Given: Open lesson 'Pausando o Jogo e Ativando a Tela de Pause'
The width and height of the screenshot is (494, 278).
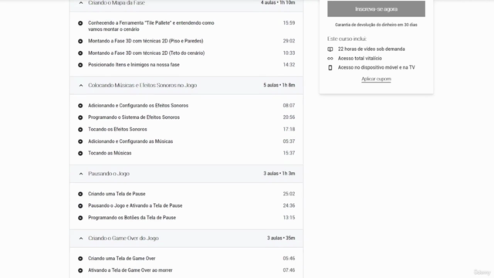Looking at the screenshot, I should click(x=135, y=205).
